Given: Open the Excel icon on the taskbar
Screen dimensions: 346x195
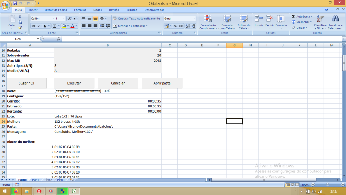Looking at the screenshot, I should (74, 191).
